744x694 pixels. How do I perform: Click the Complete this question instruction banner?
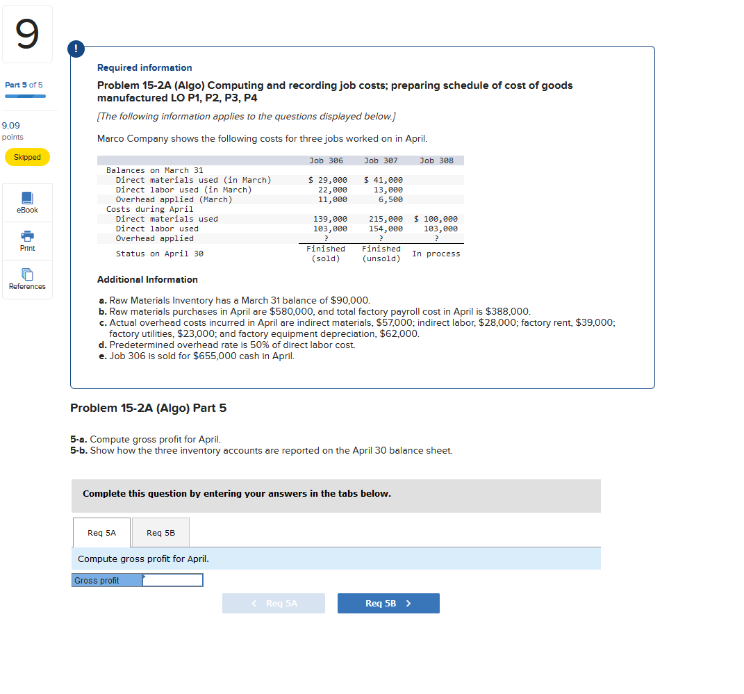[x=336, y=496]
